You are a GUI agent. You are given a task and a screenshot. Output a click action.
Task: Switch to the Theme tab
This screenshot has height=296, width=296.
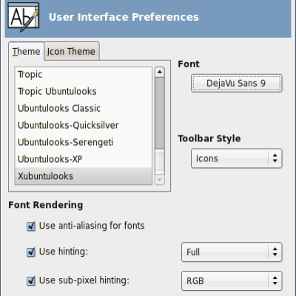click(26, 52)
